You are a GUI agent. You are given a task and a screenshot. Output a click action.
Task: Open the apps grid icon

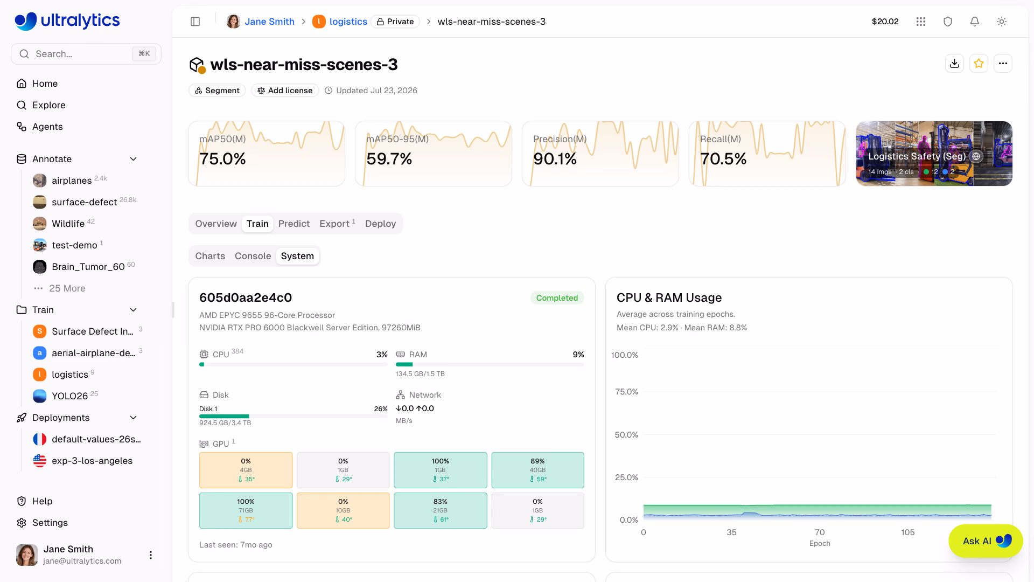click(921, 22)
